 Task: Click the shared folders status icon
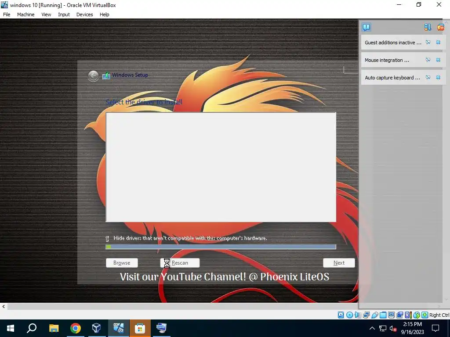click(x=383, y=315)
